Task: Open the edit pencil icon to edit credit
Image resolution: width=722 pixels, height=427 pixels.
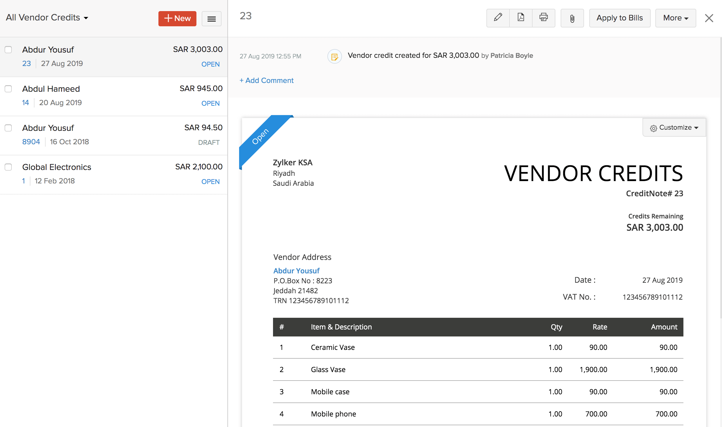Action: pyautogui.click(x=498, y=18)
